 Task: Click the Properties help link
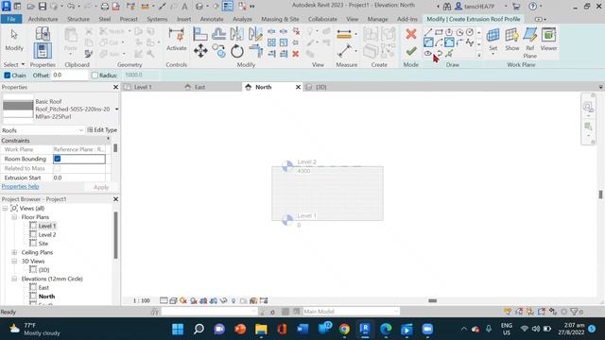20,187
